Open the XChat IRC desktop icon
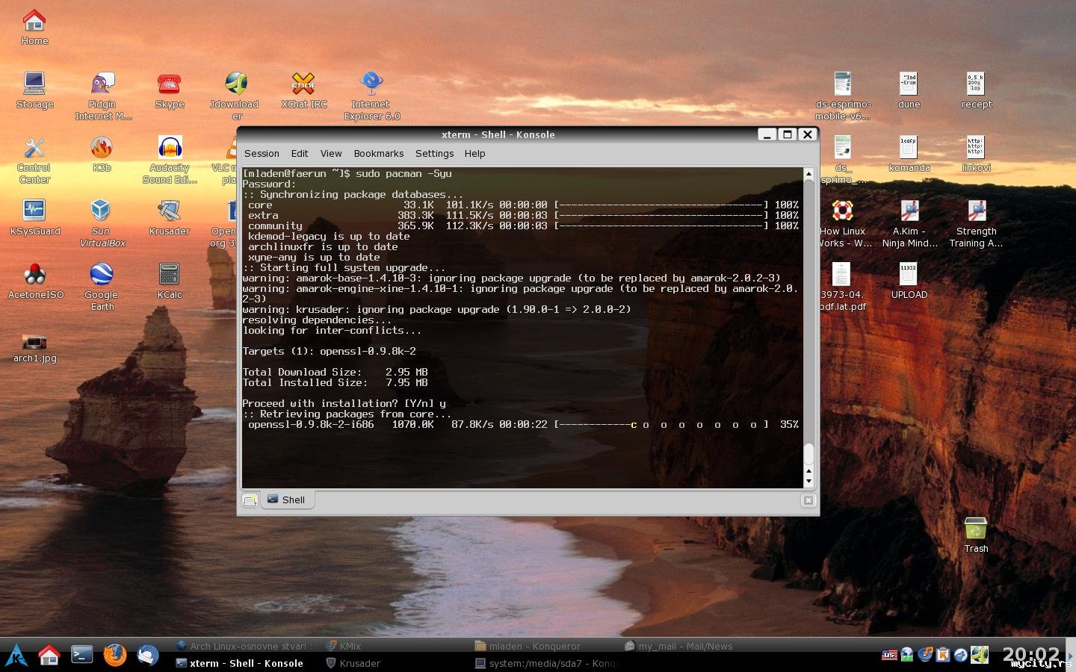Image resolution: width=1076 pixels, height=672 pixels. [x=303, y=85]
